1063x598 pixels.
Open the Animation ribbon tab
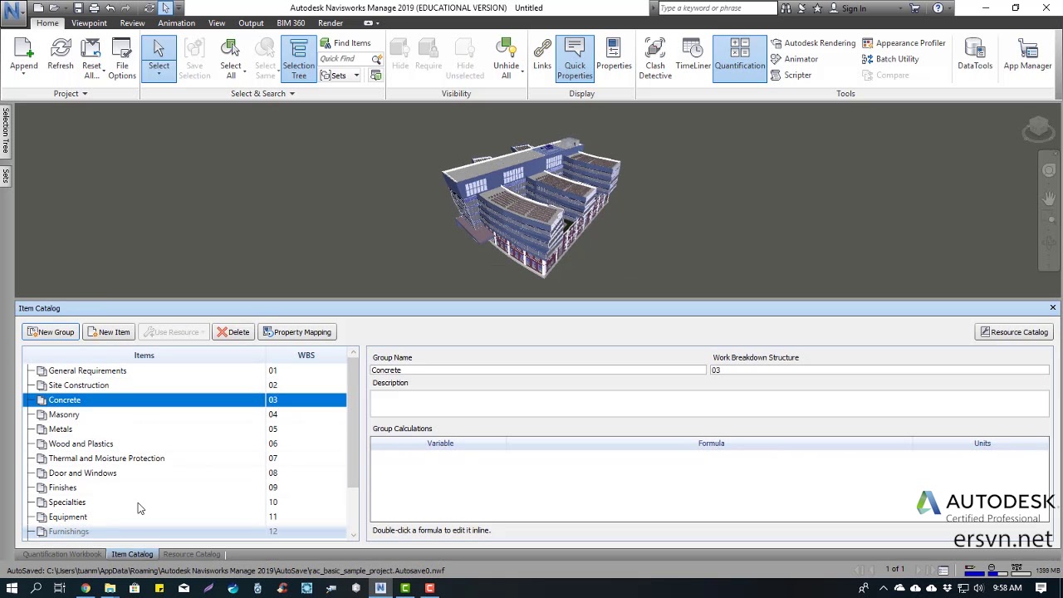point(176,23)
